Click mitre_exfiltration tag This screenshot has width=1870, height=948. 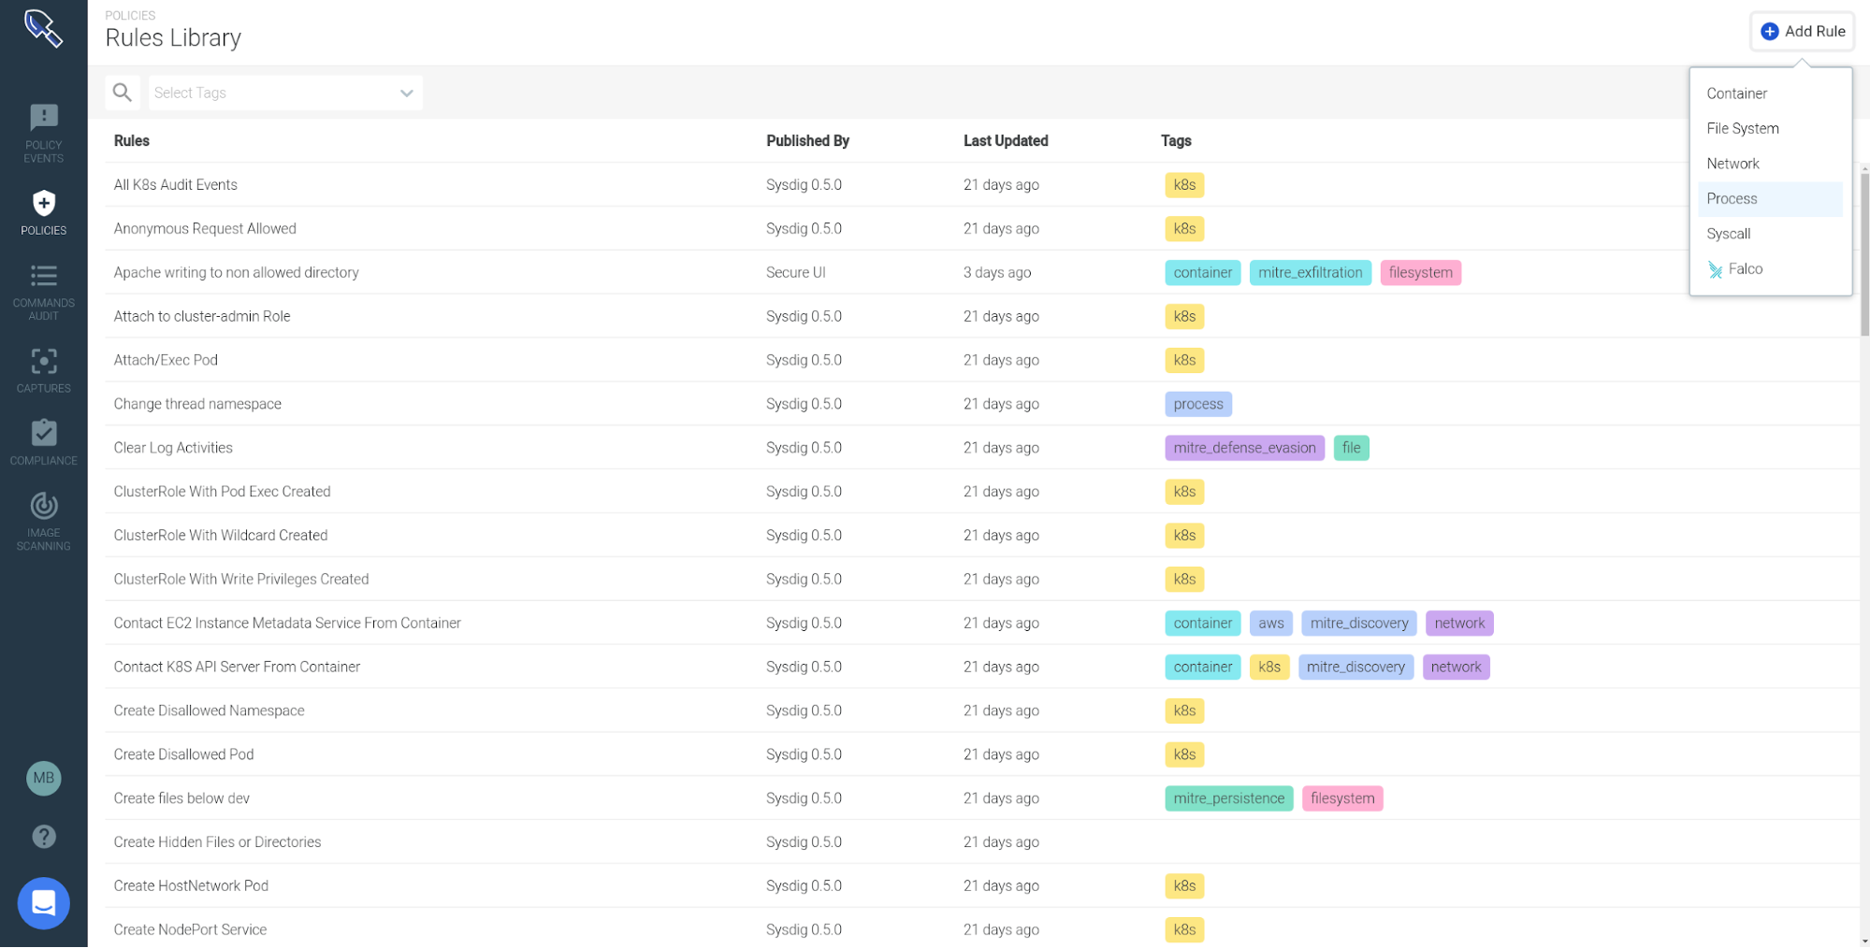click(1310, 273)
